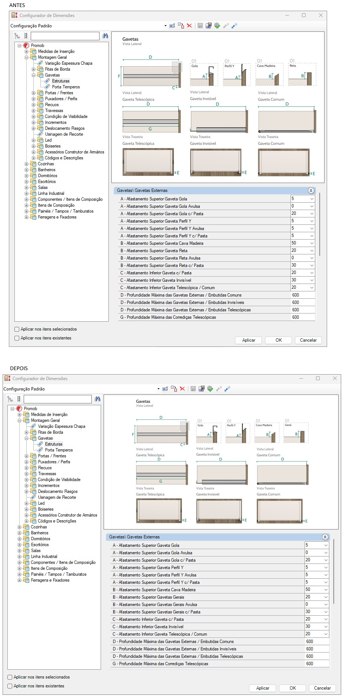Click Cancelar button in DEPOIS window
Screen dimensions: 343x697
tap(322, 688)
